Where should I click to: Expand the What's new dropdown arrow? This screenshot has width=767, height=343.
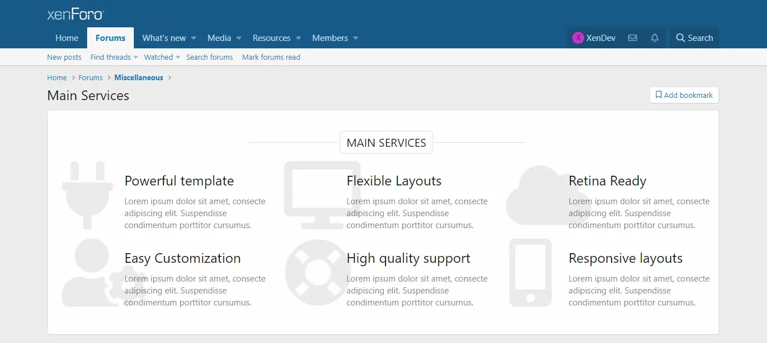tap(194, 38)
